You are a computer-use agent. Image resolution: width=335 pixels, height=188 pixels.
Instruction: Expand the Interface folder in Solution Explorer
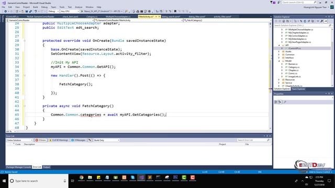(x=279, y=58)
